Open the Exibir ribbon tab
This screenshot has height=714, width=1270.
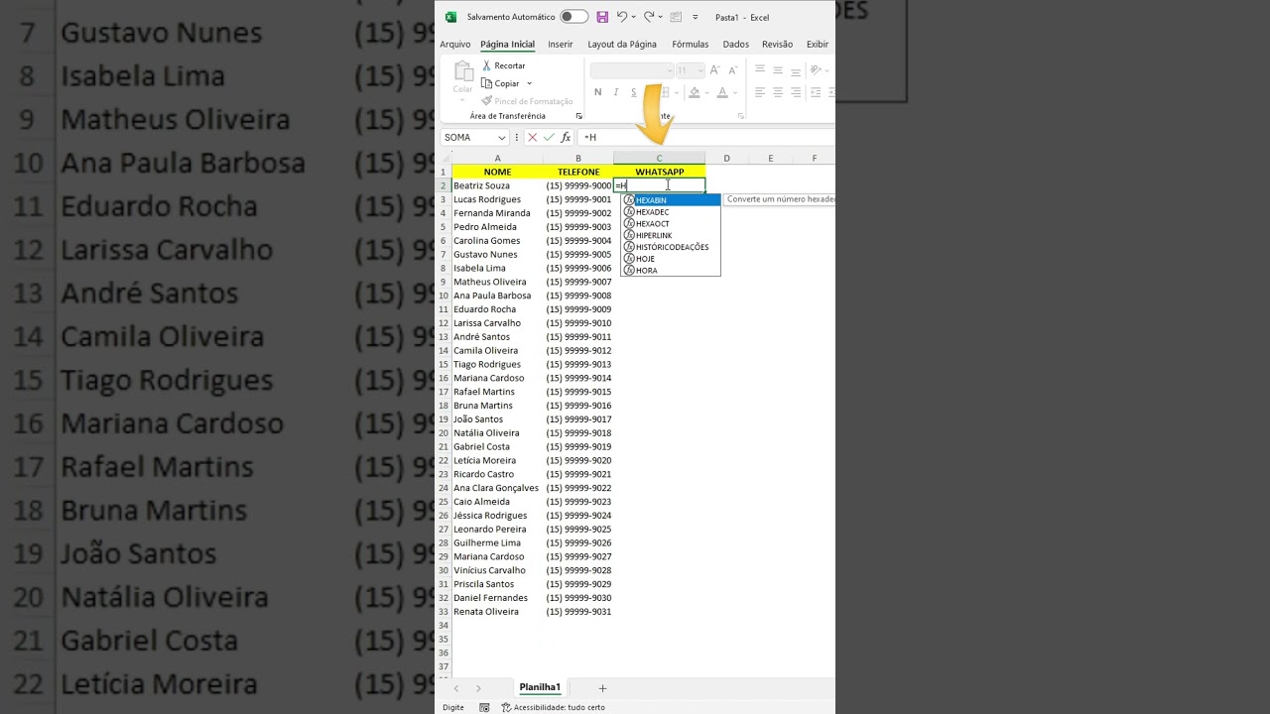click(818, 44)
